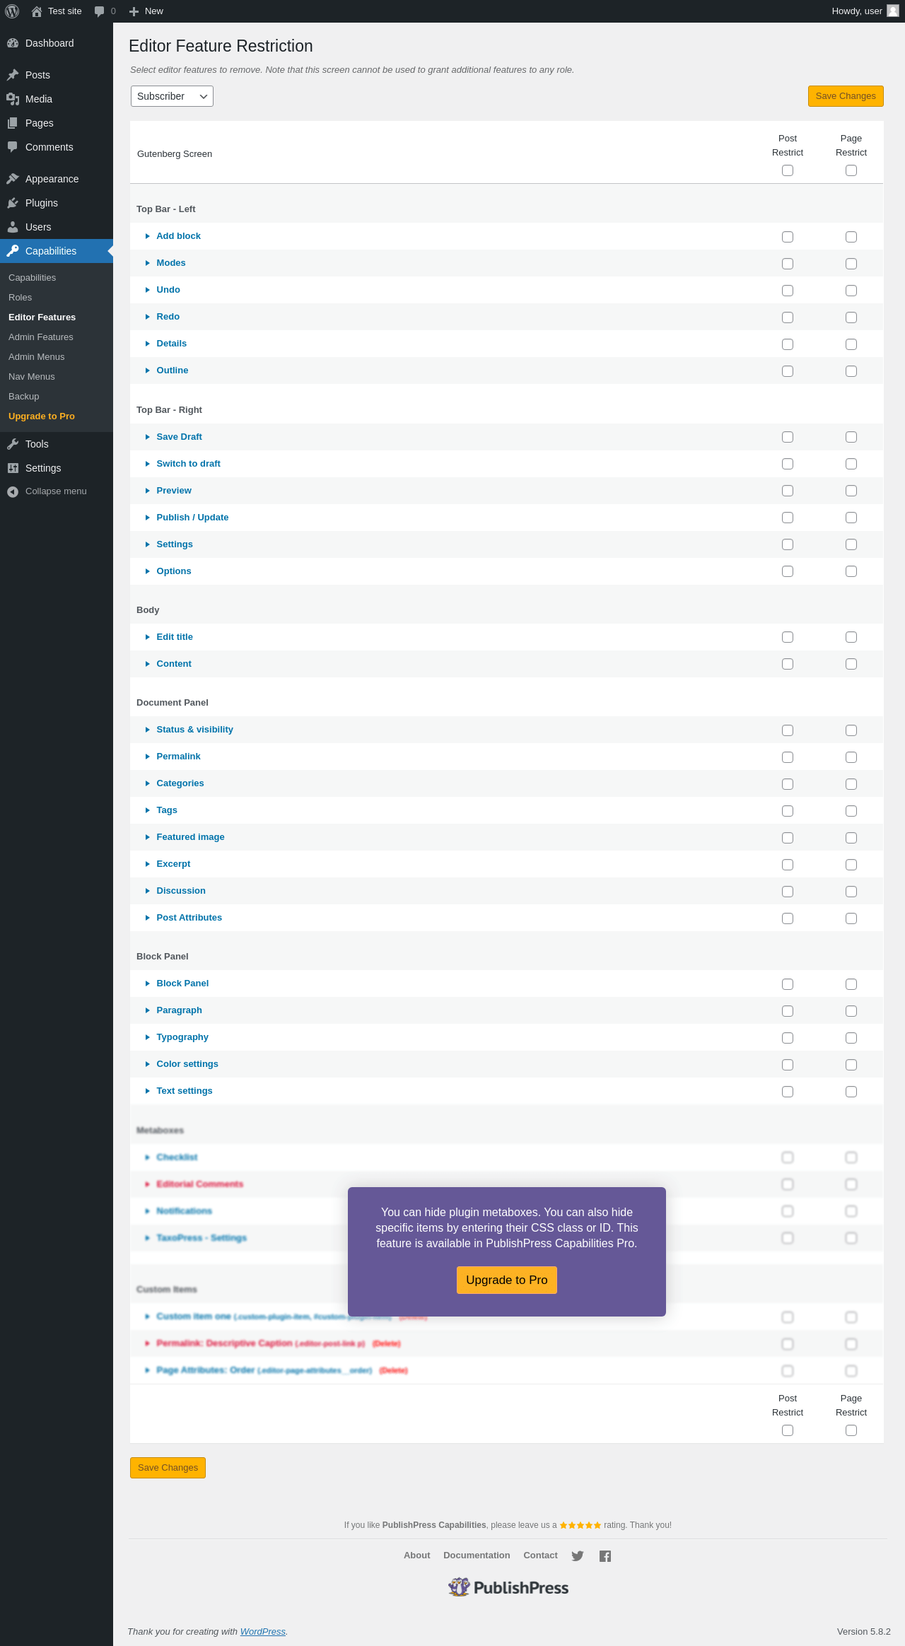The width and height of the screenshot is (905, 1646).
Task: Click the Switch to draft feature link
Action: 189,464
